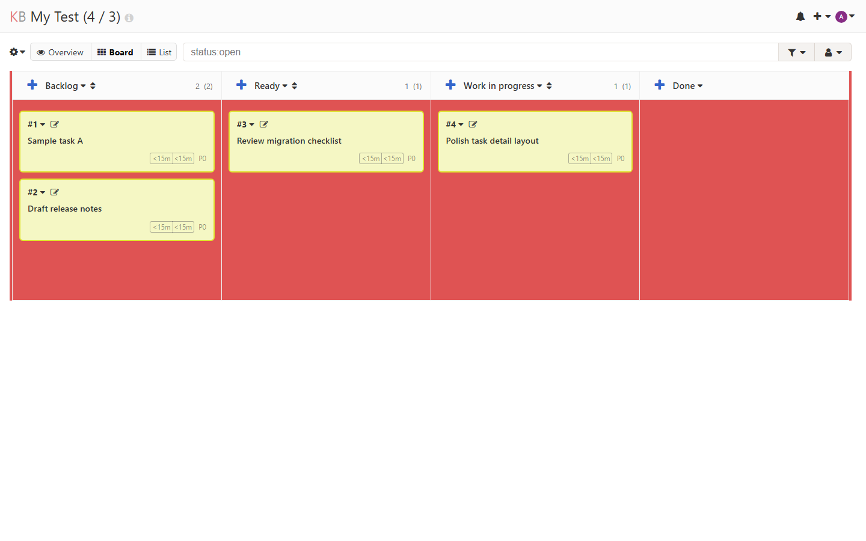
Task: Edit task #3 with the pencil icon
Action: [264, 124]
